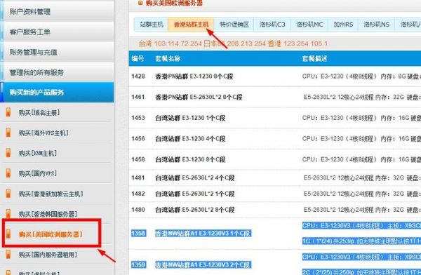Click orange icon beside 购买[域名注册]

(8, 112)
